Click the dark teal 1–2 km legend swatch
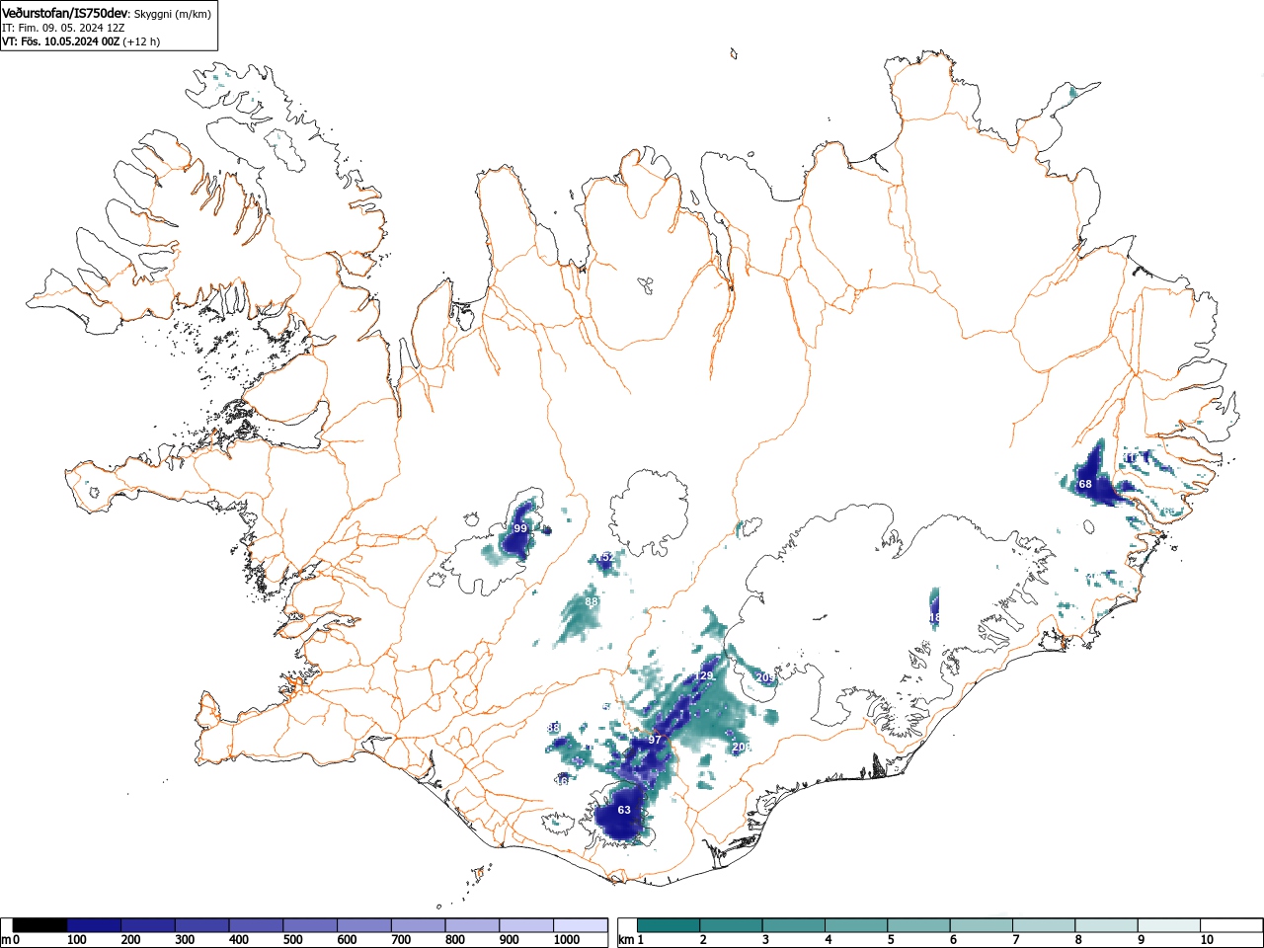 pyautogui.click(x=671, y=925)
